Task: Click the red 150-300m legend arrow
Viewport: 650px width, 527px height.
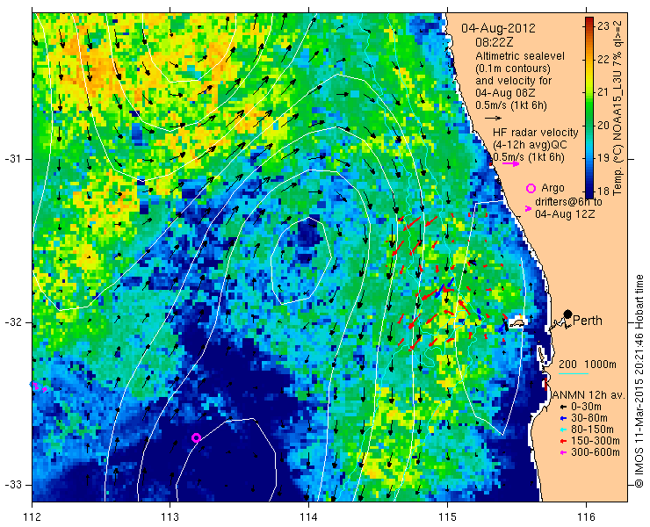Action: tap(563, 441)
